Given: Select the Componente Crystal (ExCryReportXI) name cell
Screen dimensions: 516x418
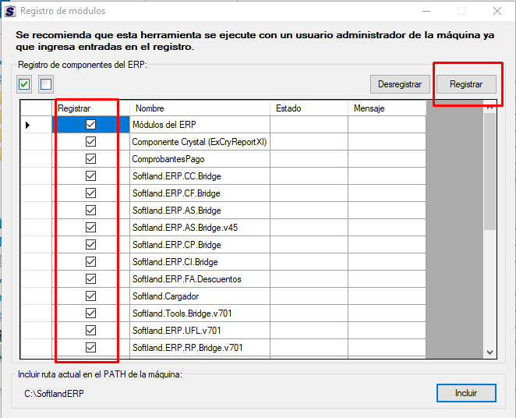Looking at the screenshot, I should [x=200, y=141].
